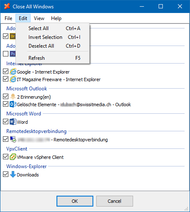This screenshot has height=212, width=190.
Task: Uncheck the Remotedesktopverbindung window checkbox
Action: 5,139
